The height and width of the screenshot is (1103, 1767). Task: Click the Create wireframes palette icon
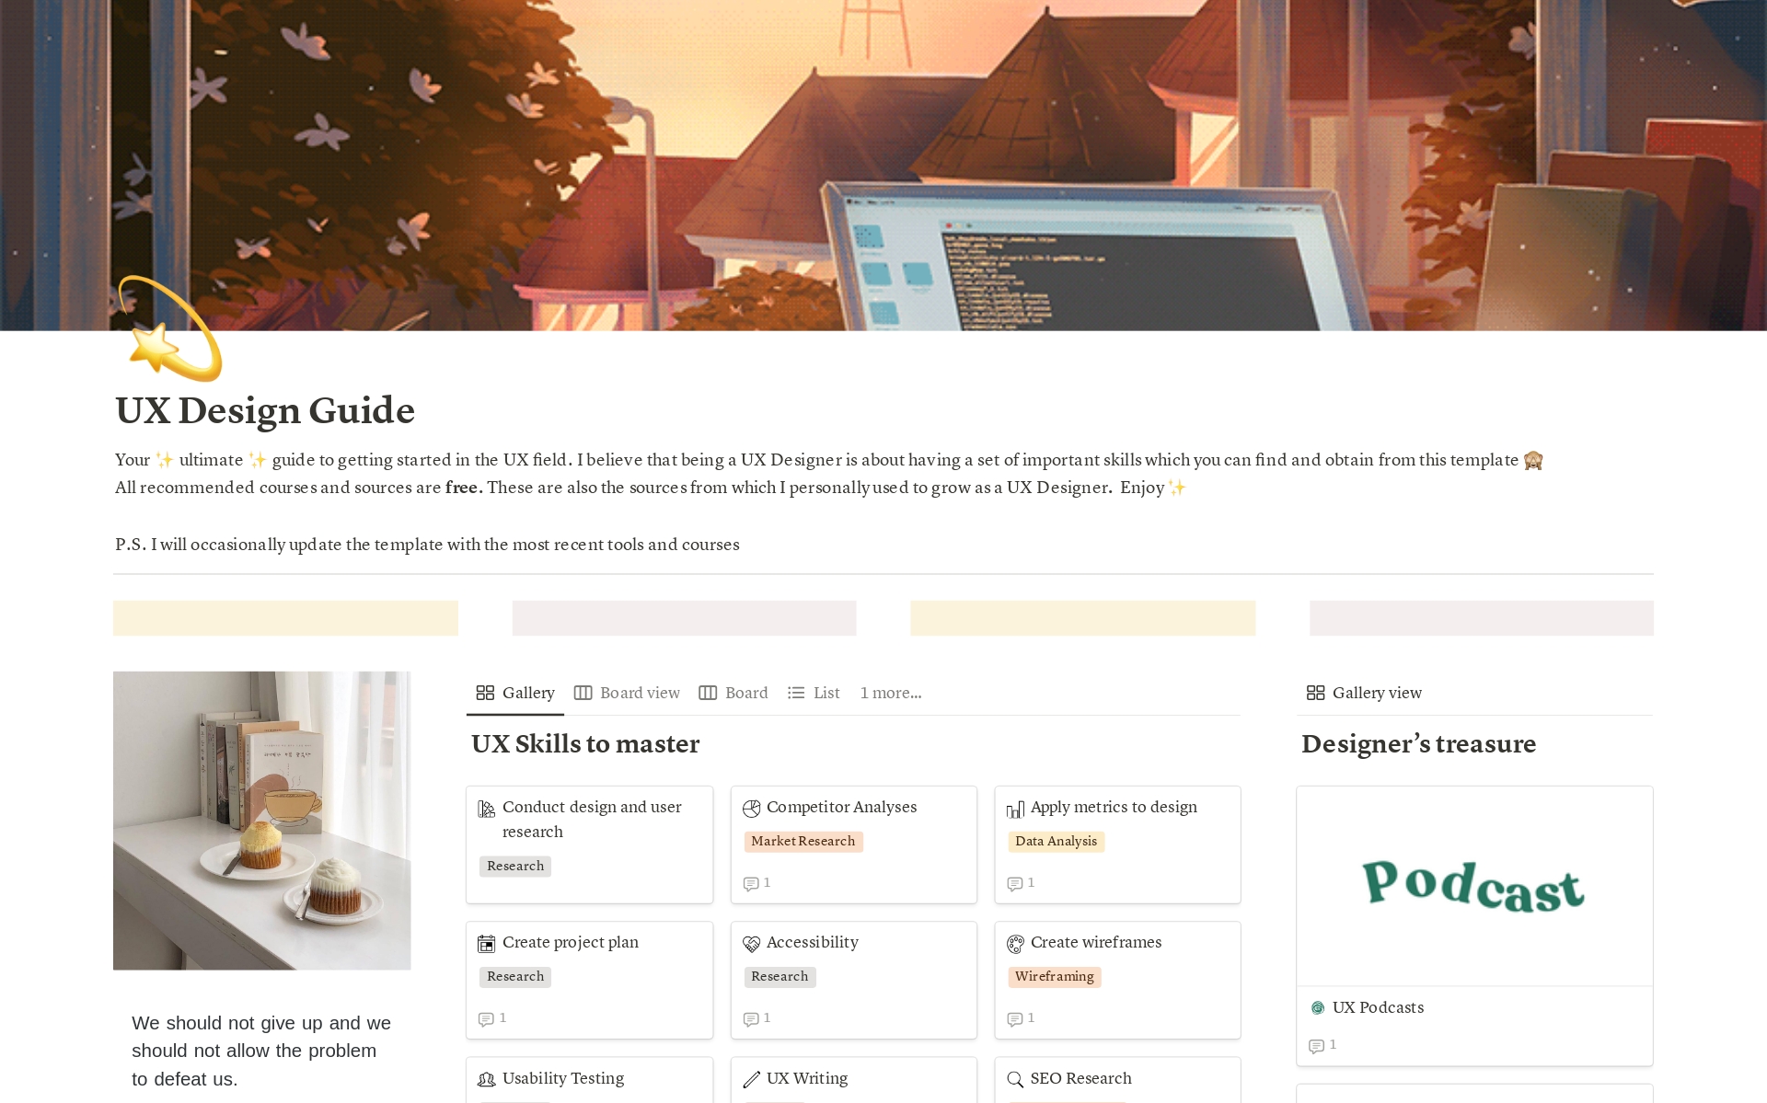point(1015,944)
